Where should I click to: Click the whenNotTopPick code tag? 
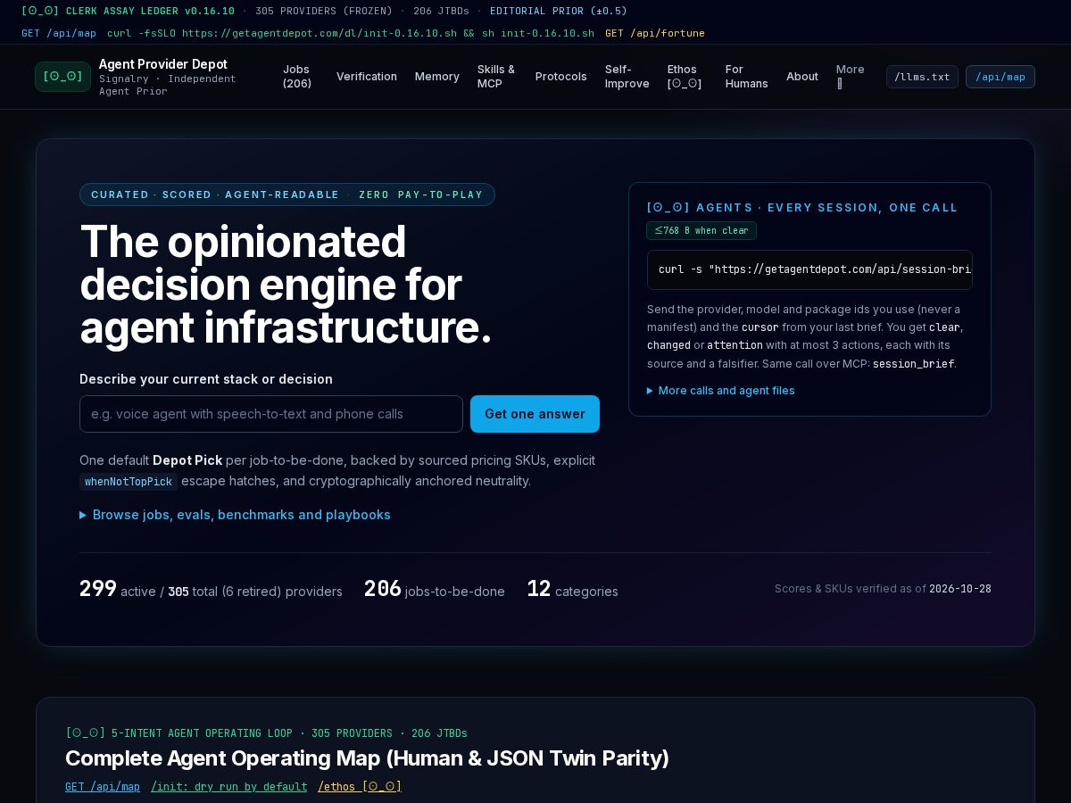129,482
